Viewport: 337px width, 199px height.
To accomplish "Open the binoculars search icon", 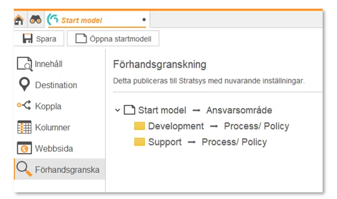I will [35, 19].
